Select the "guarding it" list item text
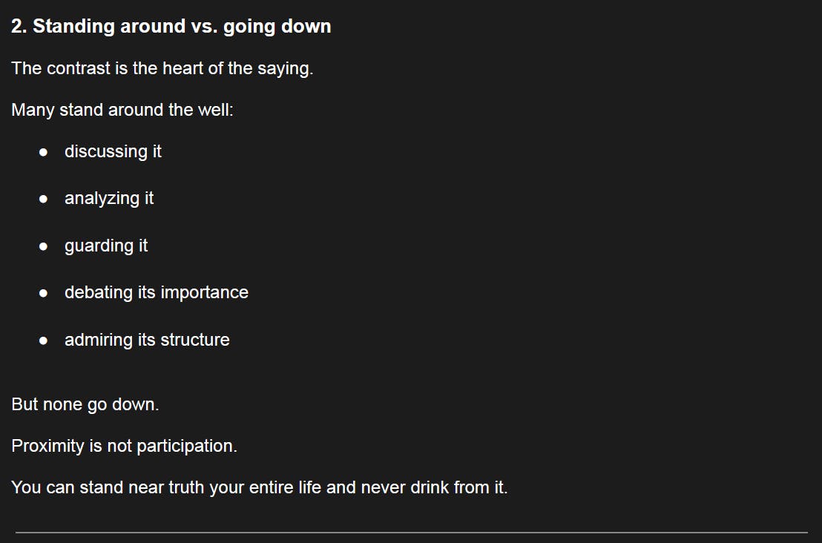This screenshot has width=822, height=543. [106, 246]
